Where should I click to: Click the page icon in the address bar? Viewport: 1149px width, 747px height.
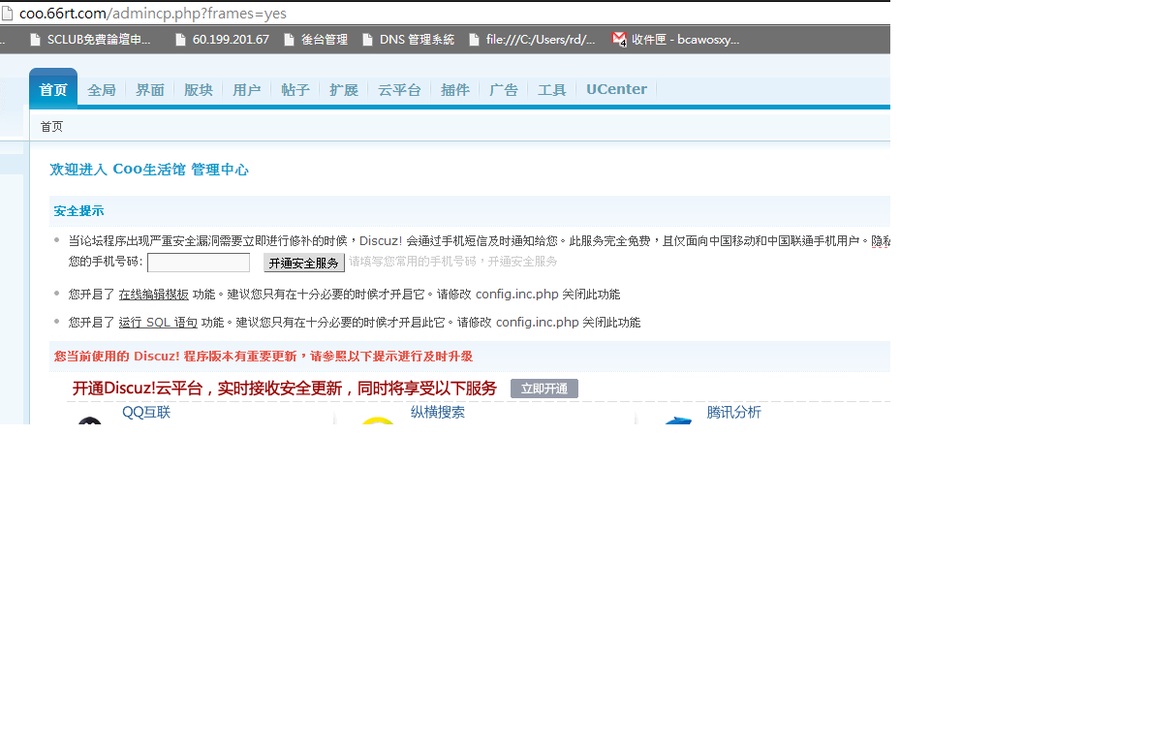point(8,14)
